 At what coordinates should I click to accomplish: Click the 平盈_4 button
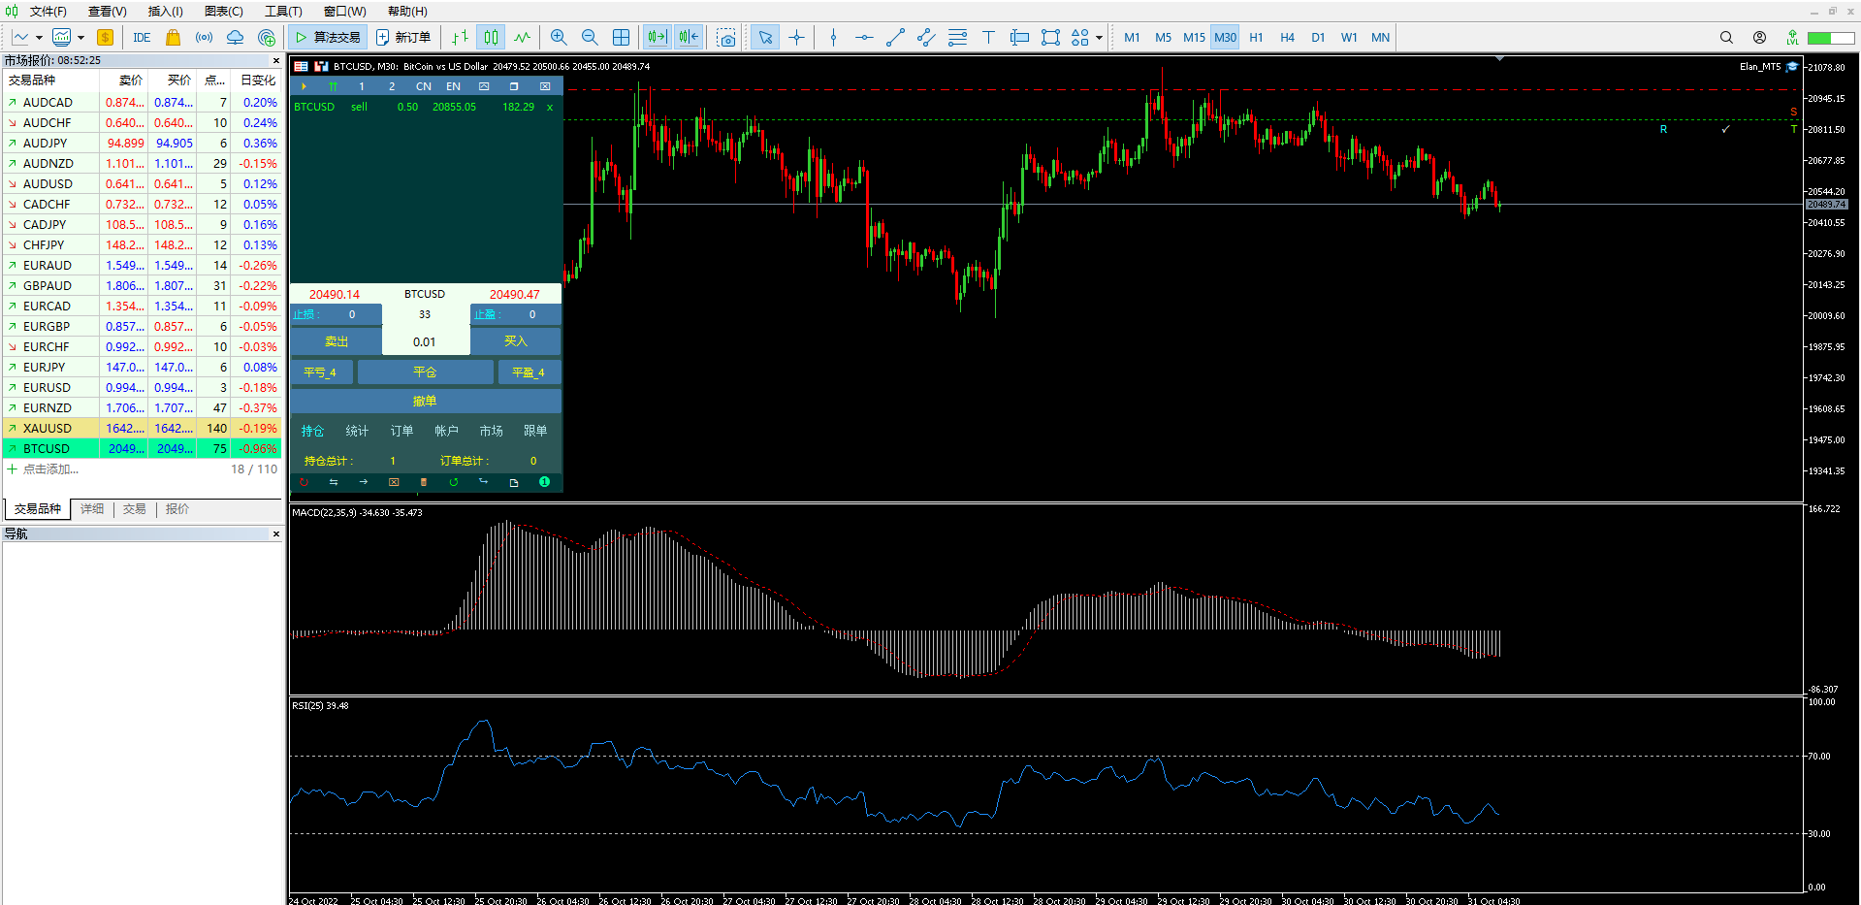click(x=529, y=372)
